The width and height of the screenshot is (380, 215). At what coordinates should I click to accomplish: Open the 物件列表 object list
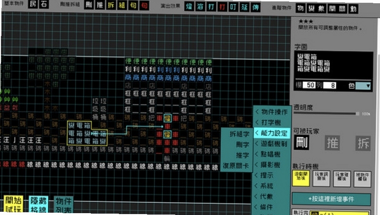64,205
